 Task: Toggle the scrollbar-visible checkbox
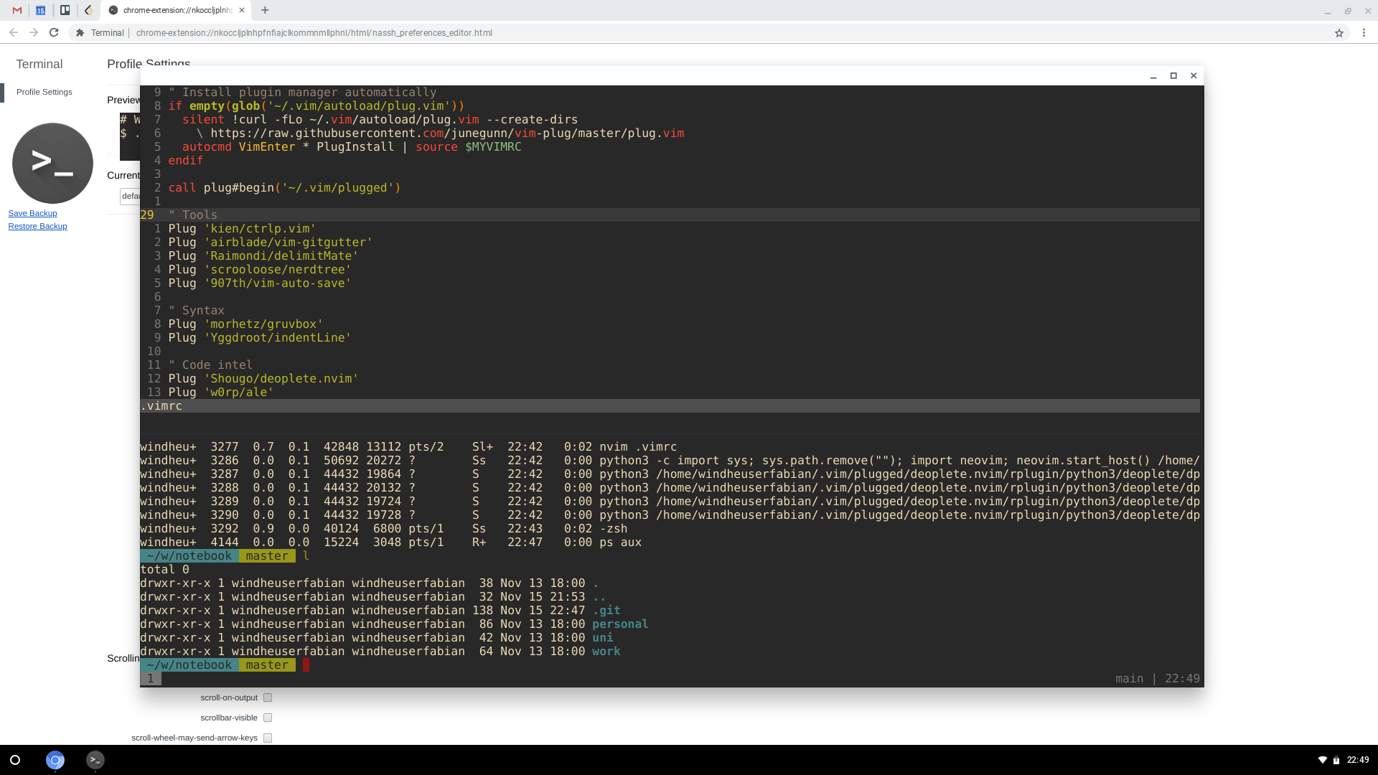point(268,718)
